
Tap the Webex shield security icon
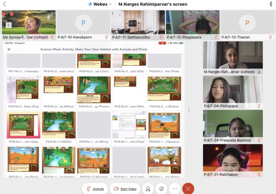pos(90,4)
